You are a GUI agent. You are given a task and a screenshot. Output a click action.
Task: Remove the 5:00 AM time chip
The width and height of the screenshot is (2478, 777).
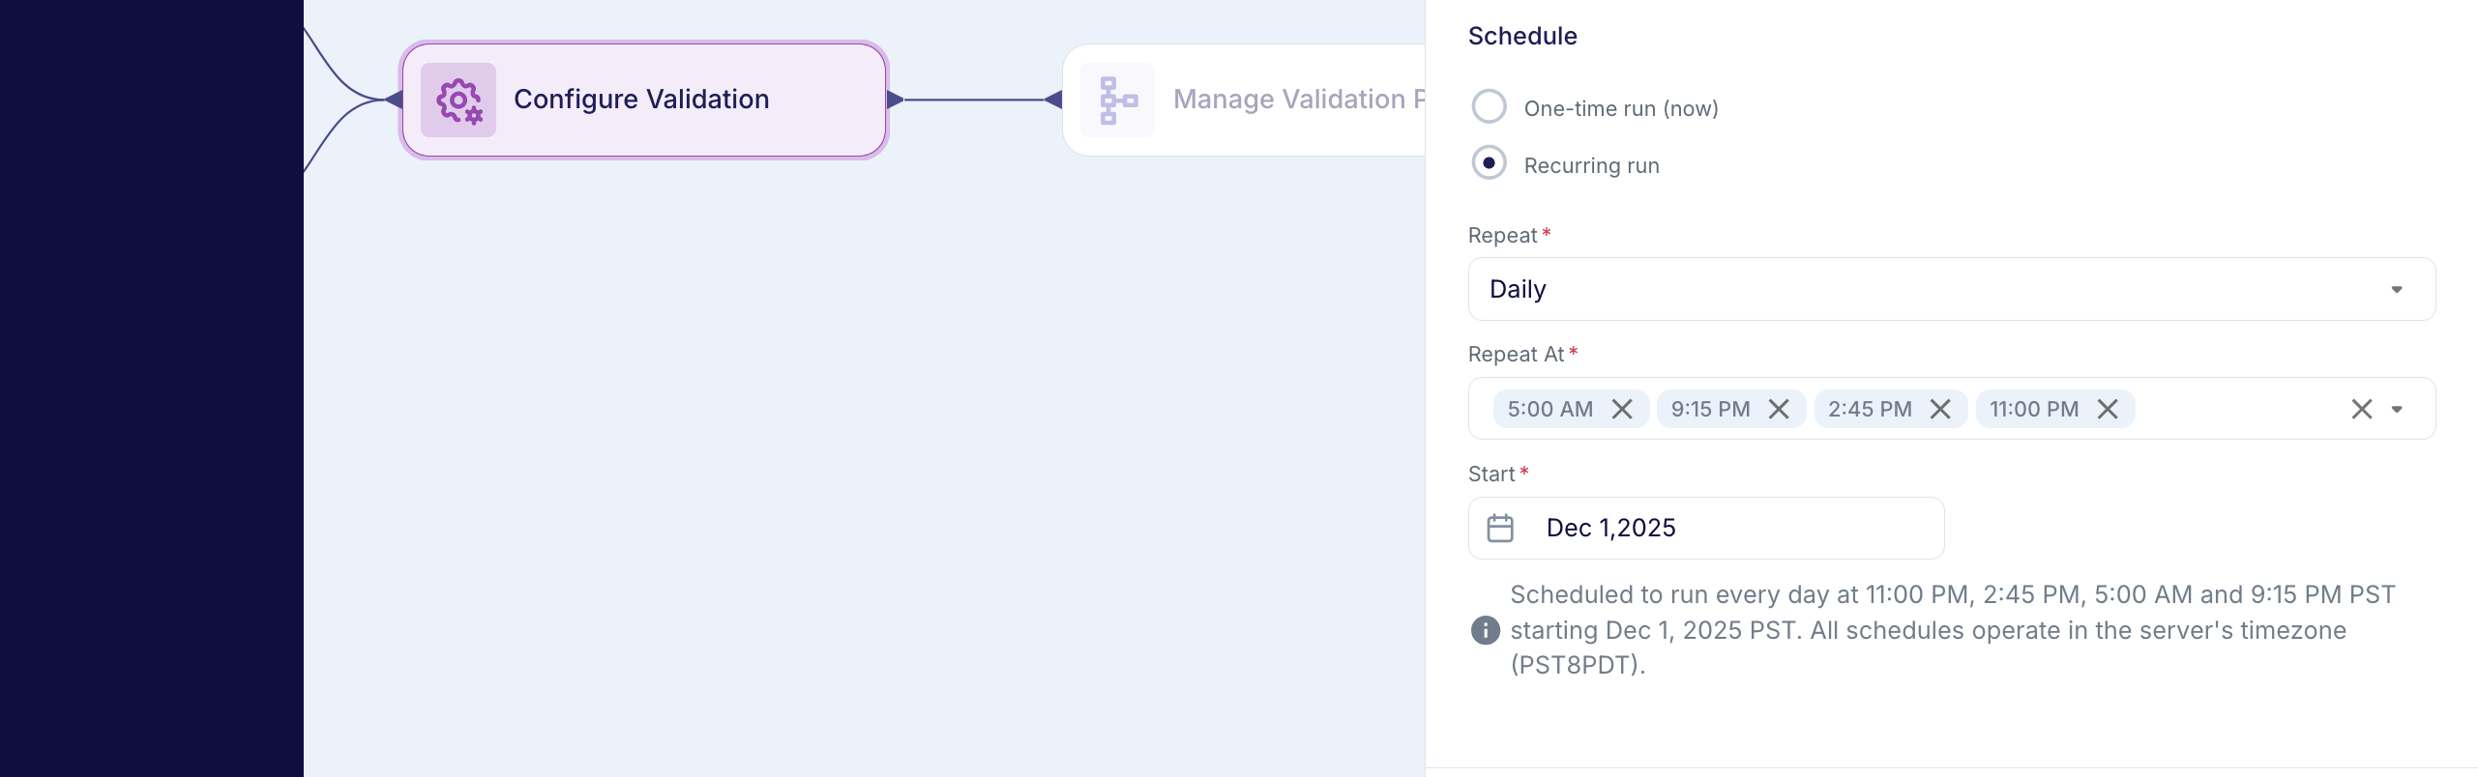[x=1624, y=409]
